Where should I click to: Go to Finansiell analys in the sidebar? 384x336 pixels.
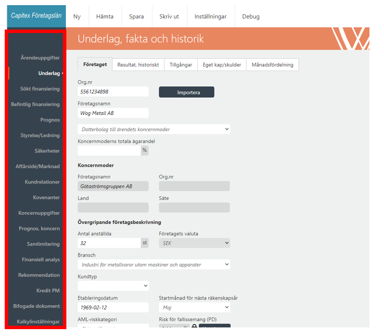[x=41, y=259]
